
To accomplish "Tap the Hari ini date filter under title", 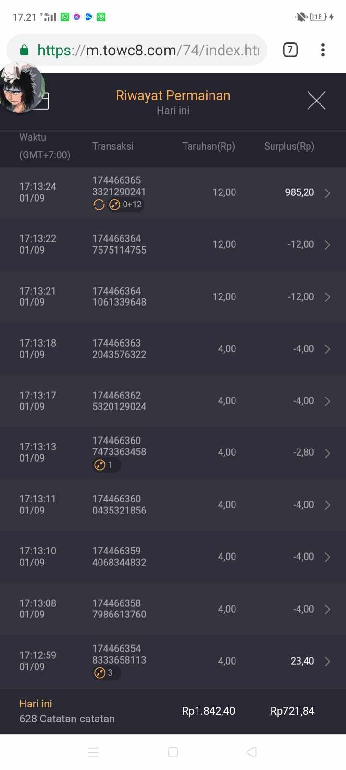I will (x=173, y=111).
